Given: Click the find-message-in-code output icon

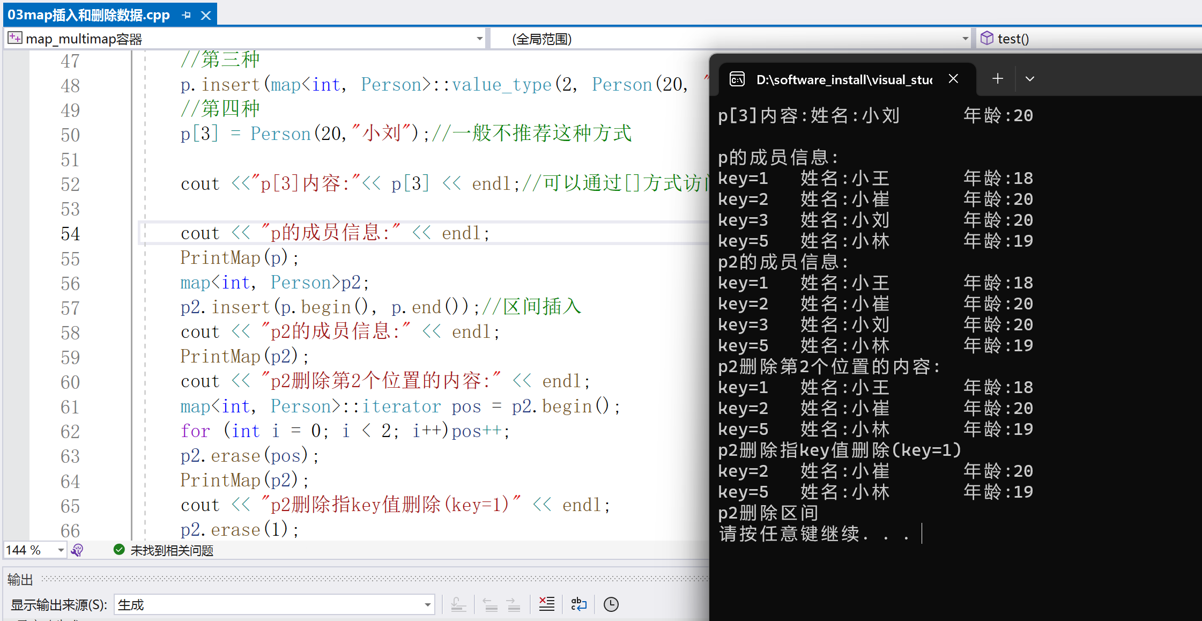Looking at the screenshot, I should click(458, 604).
